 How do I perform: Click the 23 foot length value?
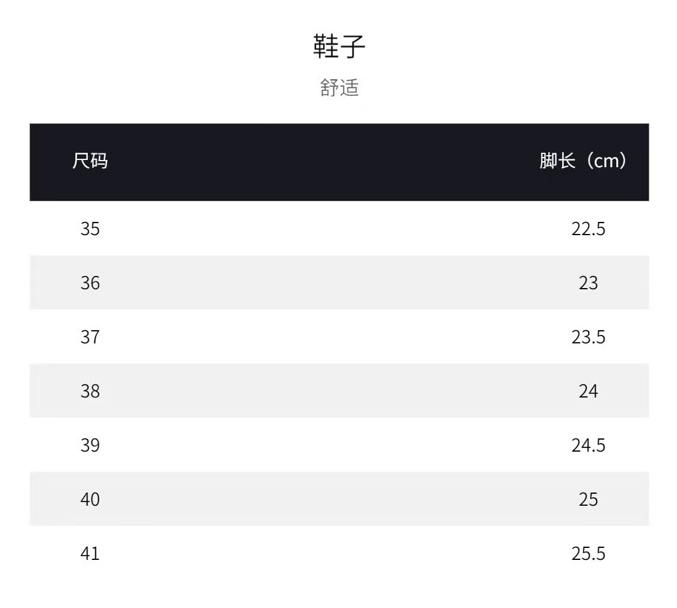click(x=588, y=283)
